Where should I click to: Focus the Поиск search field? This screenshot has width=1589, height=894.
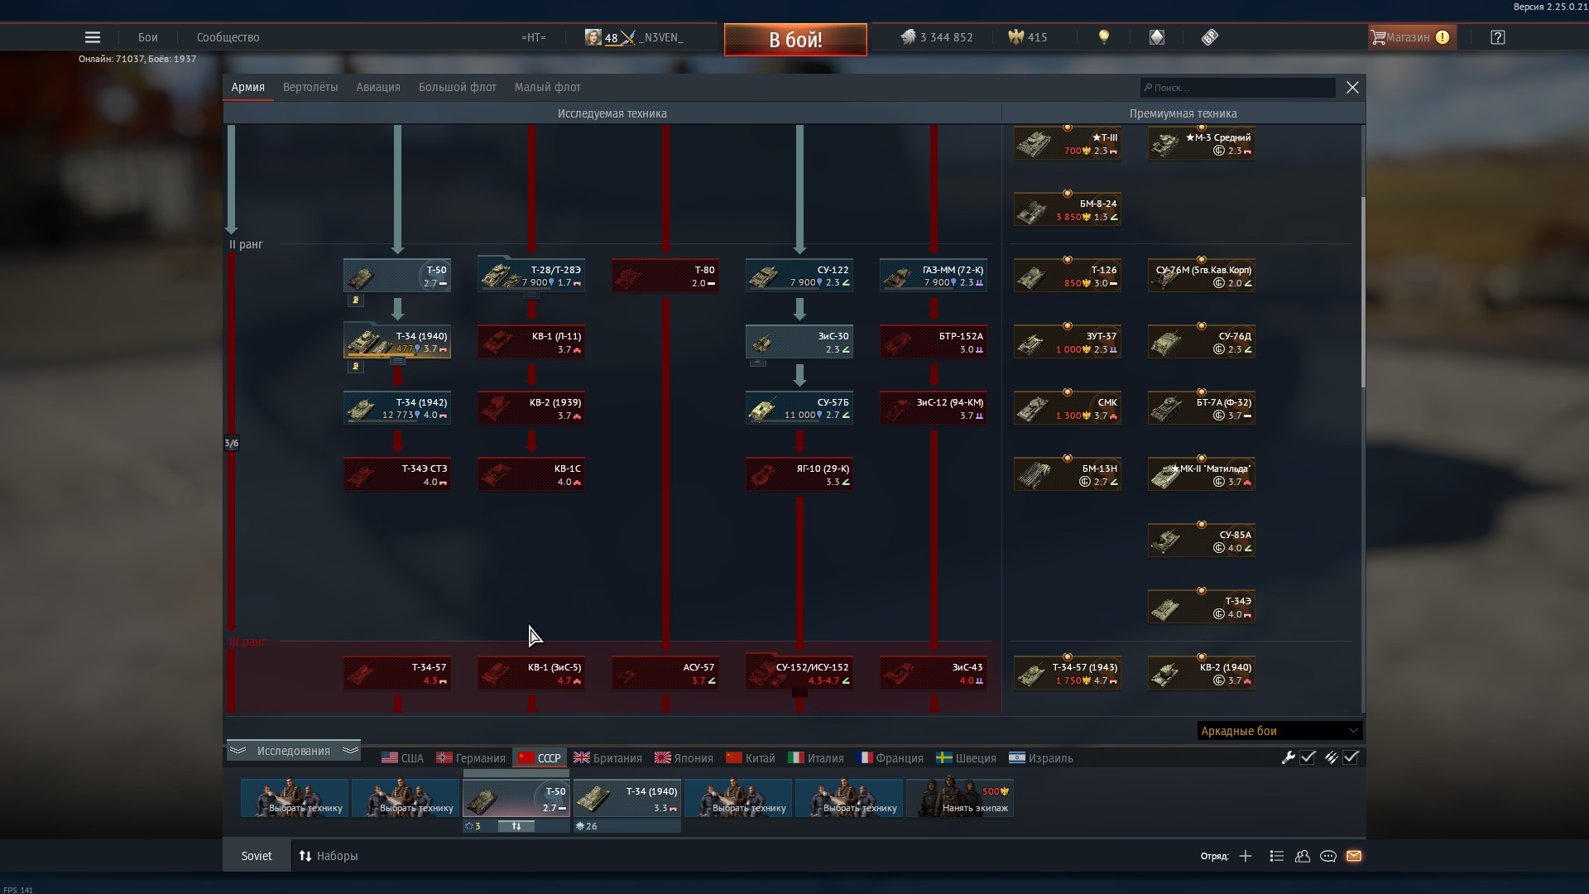1237,88
